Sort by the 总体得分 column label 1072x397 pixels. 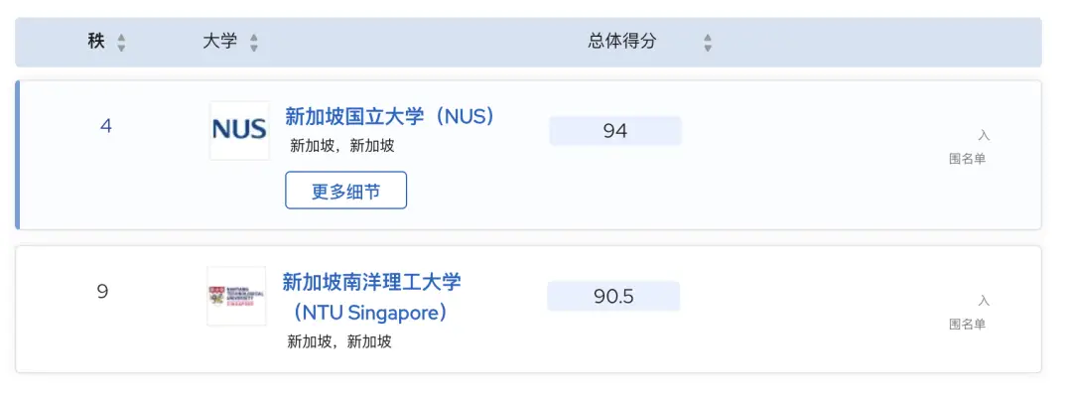622,42
